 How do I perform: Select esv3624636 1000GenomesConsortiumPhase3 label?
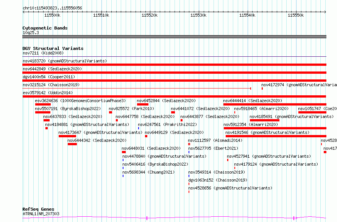pyautogui.click(x=80, y=101)
